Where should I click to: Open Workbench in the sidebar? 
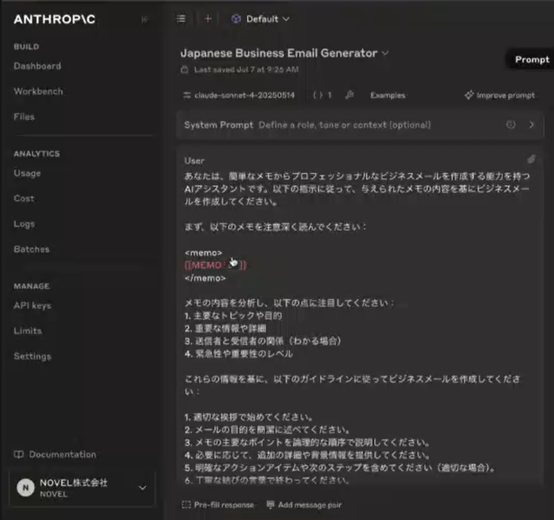38,91
